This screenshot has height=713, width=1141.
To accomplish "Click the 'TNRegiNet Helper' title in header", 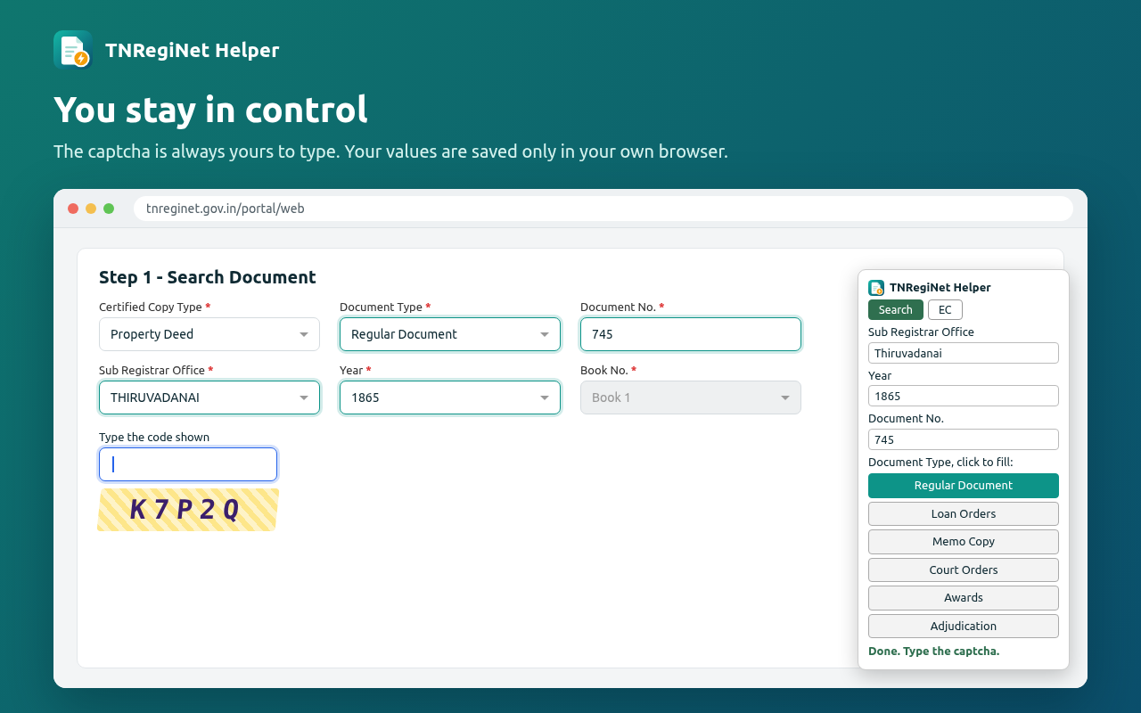I will pyautogui.click(x=193, y=50).
